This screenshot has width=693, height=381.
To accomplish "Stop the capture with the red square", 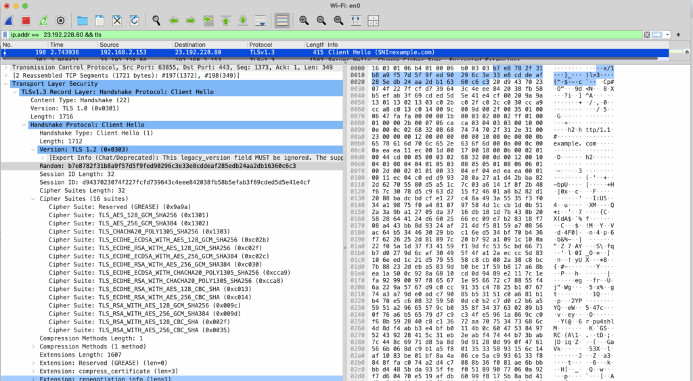I will [x=26, y=21].
